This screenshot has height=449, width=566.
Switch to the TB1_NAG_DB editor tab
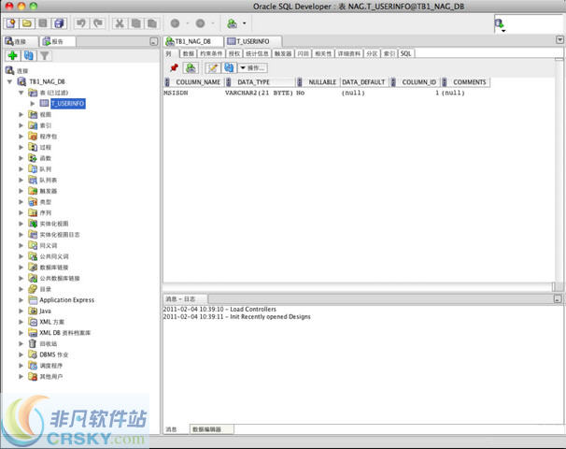tap(192, 41)
